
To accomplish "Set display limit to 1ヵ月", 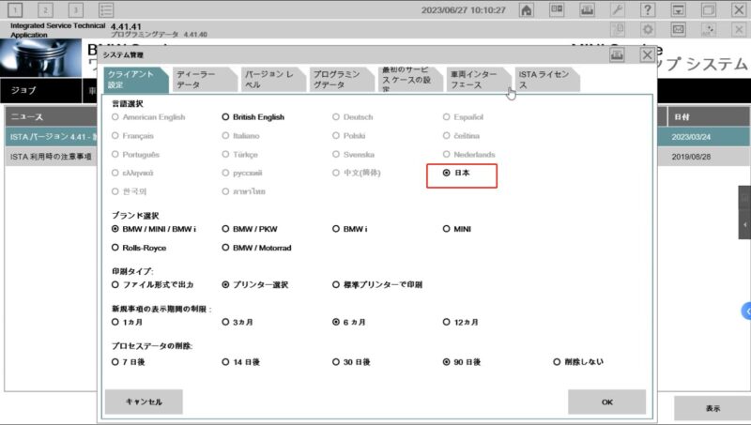I will point(128,322).
